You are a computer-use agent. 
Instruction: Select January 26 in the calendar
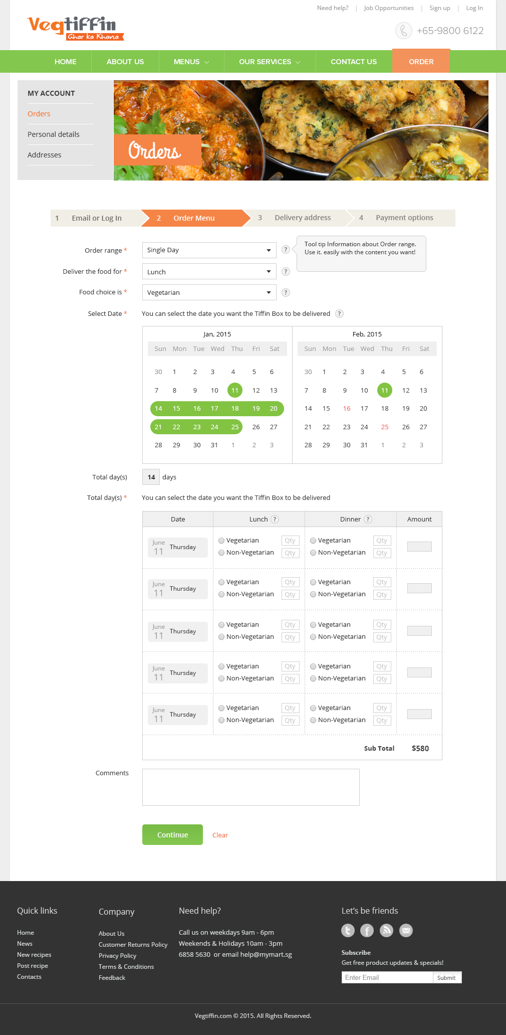point(256,427)
